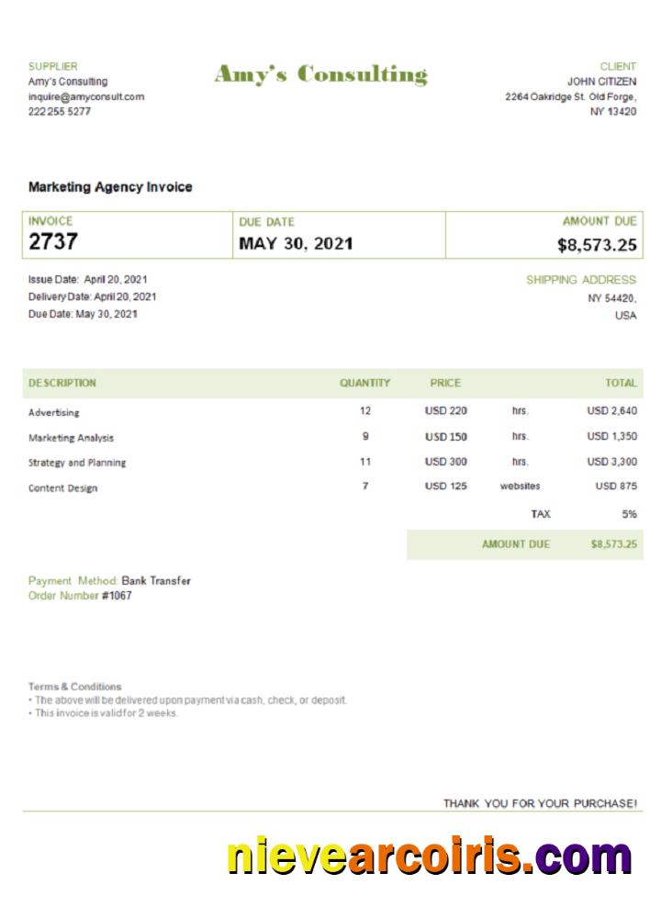This screenshot has width=661, height=918.
Task: Click the SHIPPING ADDRESS label
Action: point(580,280)
